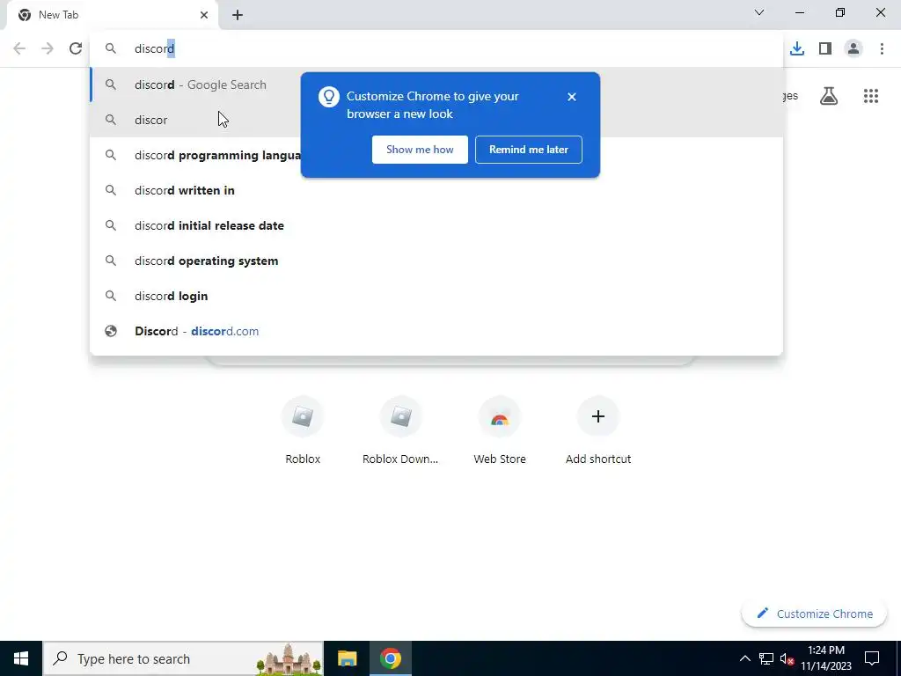Close the New Tab tab
Image resolution: width=901 pixels, height=676 pixels.
204,15
